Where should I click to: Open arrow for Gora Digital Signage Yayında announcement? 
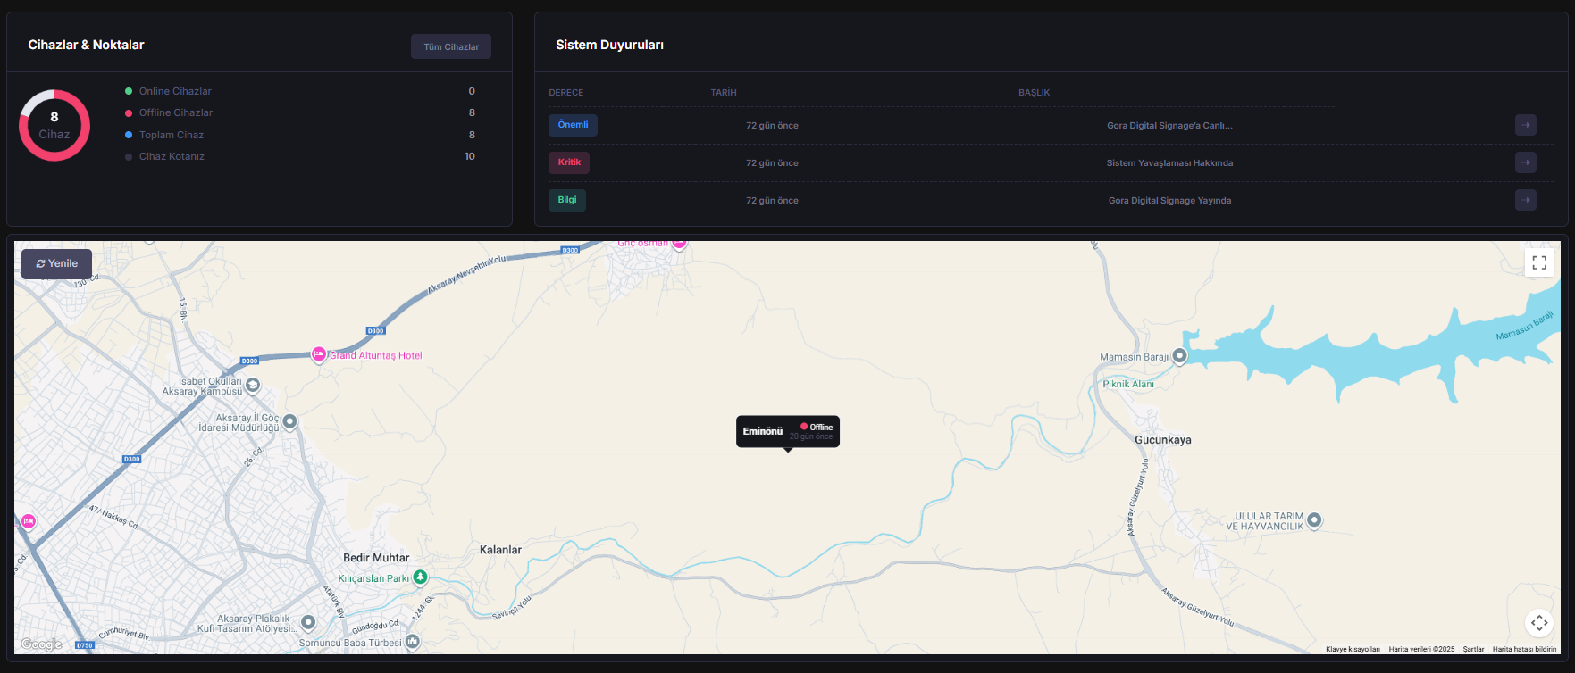click(x=1526, y=200)
